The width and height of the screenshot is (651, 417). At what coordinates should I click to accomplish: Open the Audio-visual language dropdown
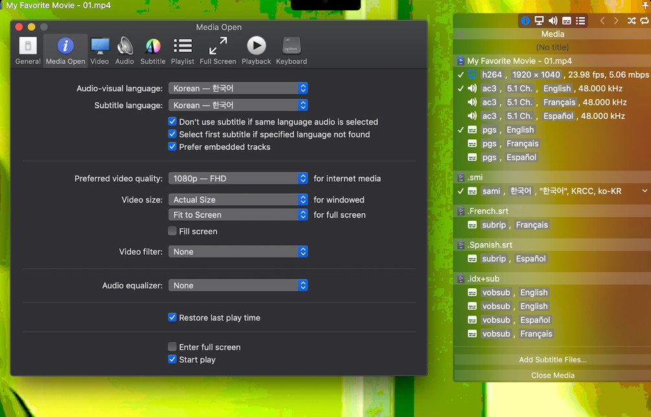[x=238, y=88]
